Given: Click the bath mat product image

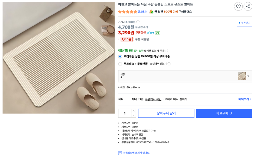Looking at the screenshot, I should pyautogui.click(x=58, y=58).
